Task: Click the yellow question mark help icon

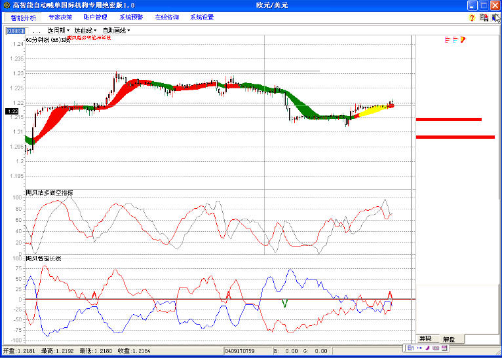Action: 472,18
